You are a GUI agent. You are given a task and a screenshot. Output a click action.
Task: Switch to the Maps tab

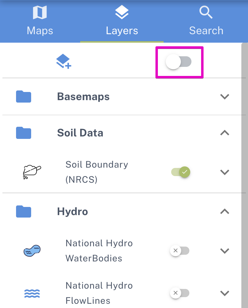[x=40, y=30]
